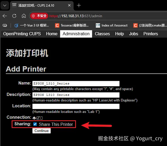This screenshot has height=146, width=167.
Task: Click the Share This Printer label
Action: pyautogui.click(x=56, y=124)
